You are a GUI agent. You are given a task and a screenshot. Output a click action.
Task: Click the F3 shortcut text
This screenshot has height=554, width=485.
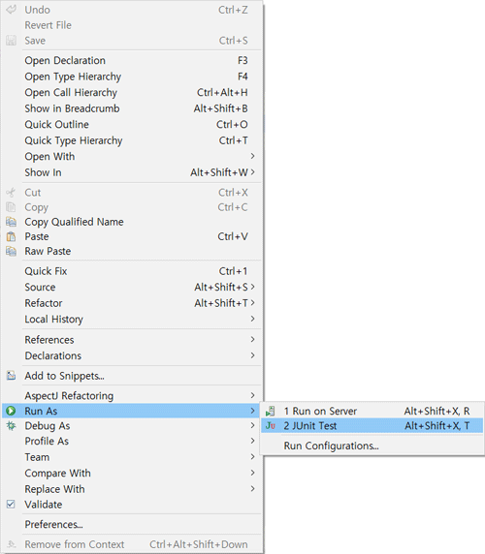(x=242, y=60)
